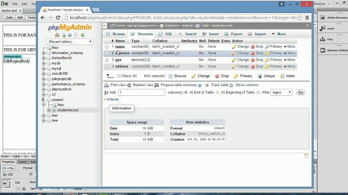Click the log out icon beside home
This screenshot has width=348, height=195.
pos(64,35)
